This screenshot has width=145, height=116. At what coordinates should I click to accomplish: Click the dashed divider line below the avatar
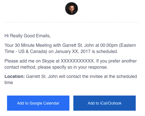coord(71,22)
